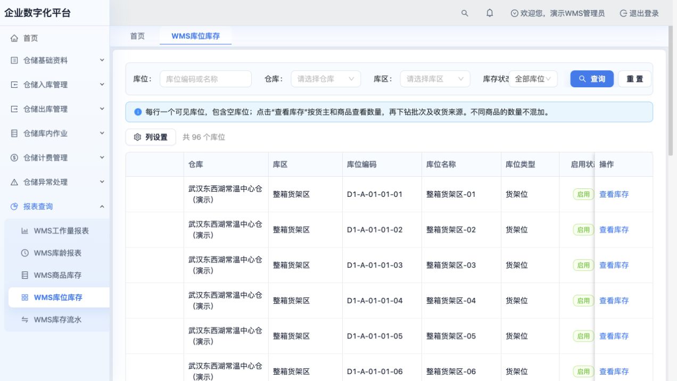Viewport: 677px width, 381px height.
Task: Click the 仓储异常处理 warning triangle icon
Action: coord(14,182)
